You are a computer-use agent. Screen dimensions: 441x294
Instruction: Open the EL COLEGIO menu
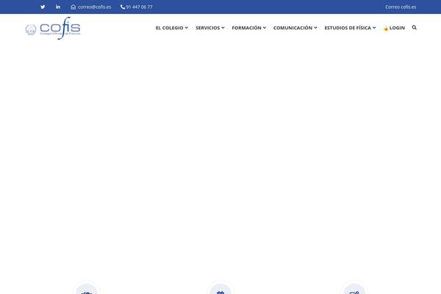click(169, 28)
